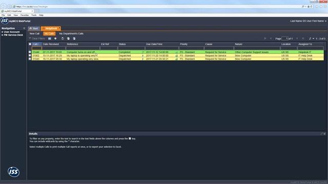The height and width of the screenshot is (184, 328).
Task: Click the address bar search magnifier icon
Action: [303, 7]
